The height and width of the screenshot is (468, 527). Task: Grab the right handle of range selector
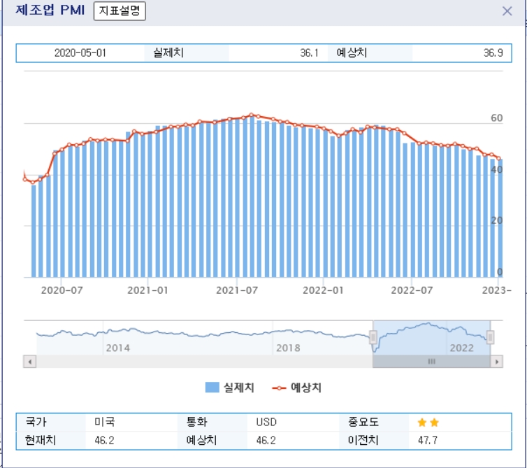tap(490, 337)
